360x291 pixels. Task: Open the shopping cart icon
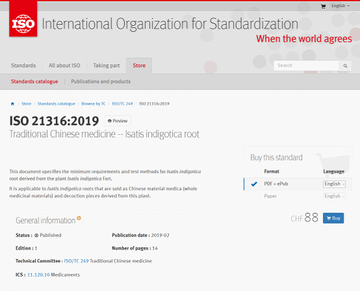coord(323,6)
